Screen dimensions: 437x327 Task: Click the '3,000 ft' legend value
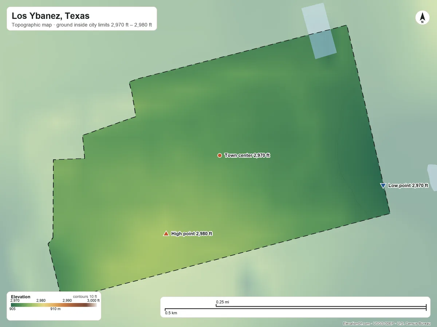[x=93, y=300]
